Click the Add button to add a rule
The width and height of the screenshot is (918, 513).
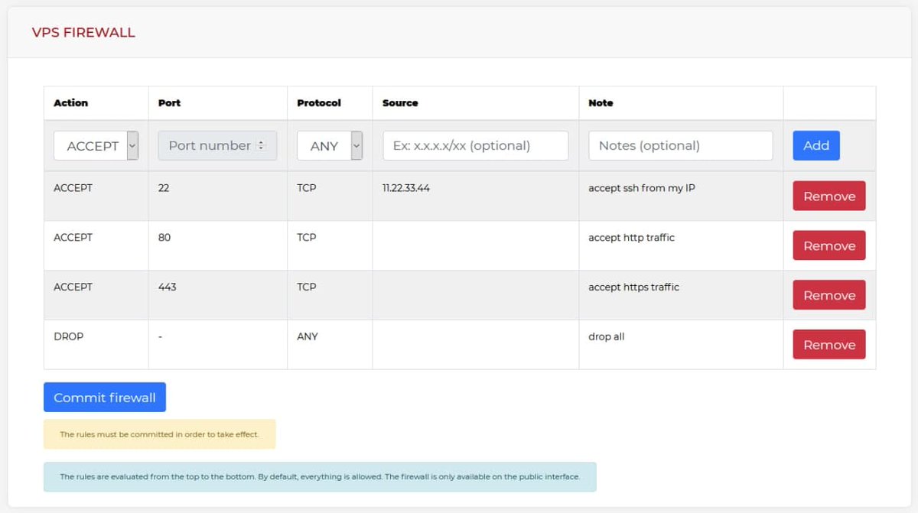815,145
